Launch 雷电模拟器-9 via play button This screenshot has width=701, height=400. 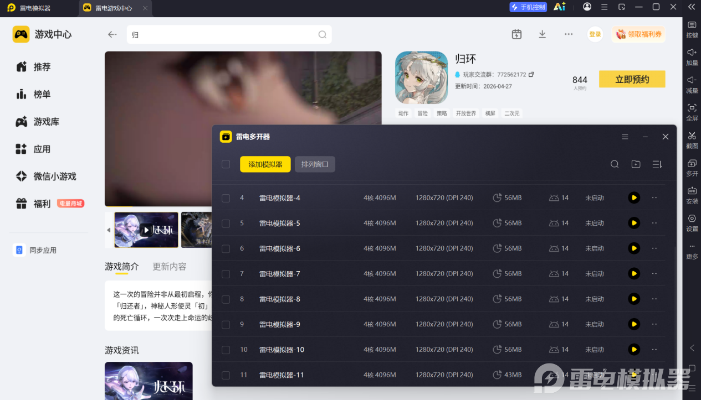(634, 324)
